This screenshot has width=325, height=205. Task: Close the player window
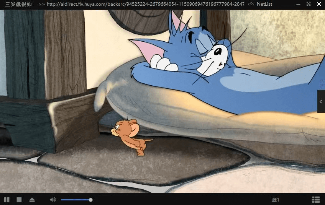[319, 4]
